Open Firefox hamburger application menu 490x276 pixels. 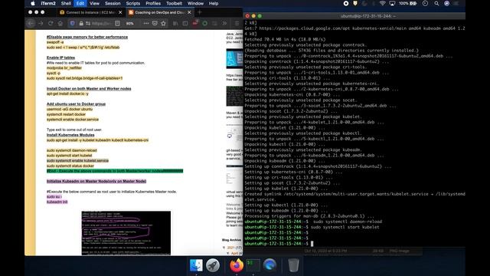click(237, 23)
